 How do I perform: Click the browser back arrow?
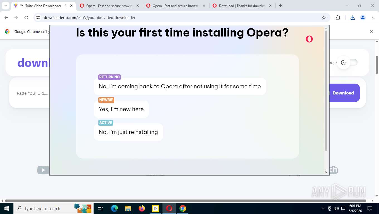point(6,18)
